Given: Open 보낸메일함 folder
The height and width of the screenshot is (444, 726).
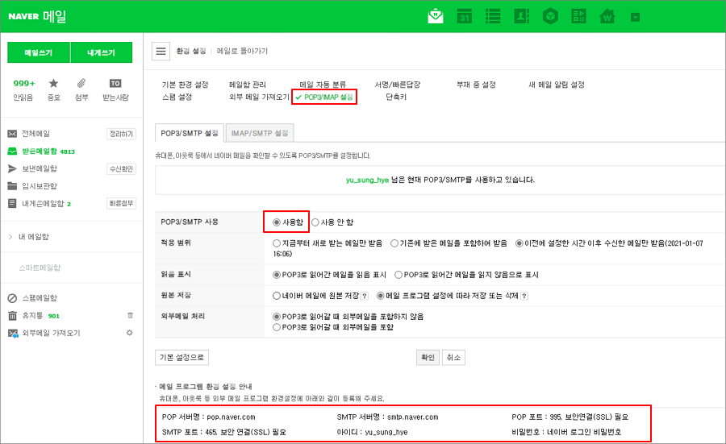Looking at the screenshot, I should [40, 168].
